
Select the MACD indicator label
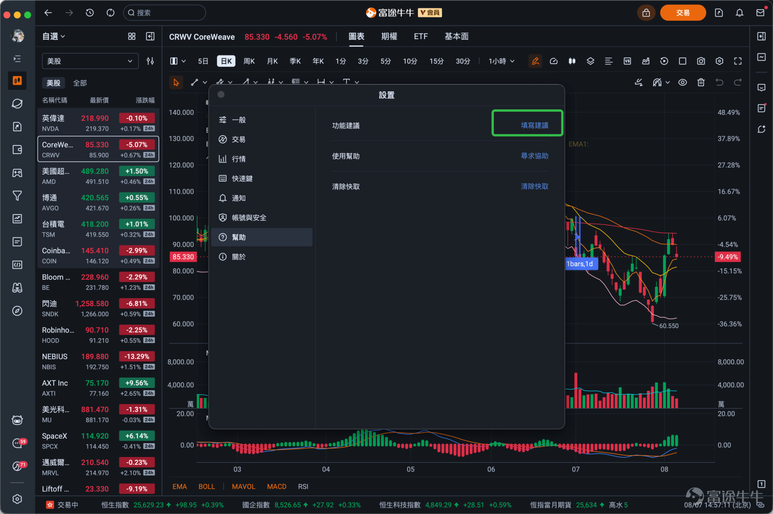point(276,486)
